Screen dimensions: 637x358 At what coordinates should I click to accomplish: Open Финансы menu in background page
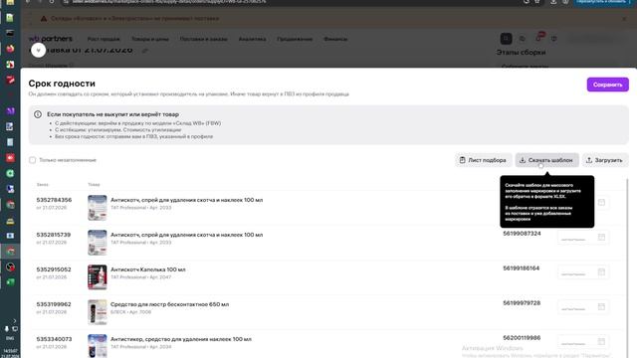[335, 39]
